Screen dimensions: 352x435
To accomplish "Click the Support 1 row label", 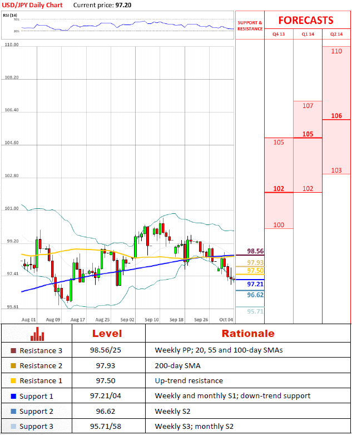I will [x=36, y=397].
